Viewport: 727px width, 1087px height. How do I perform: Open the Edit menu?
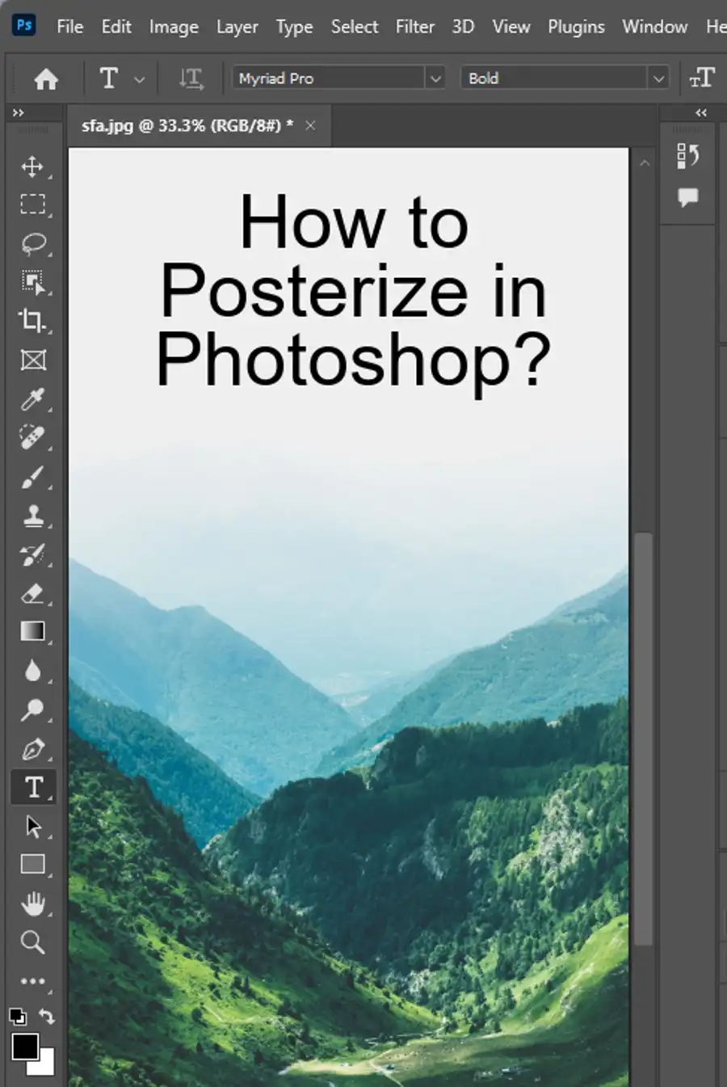tap(116, 27)
